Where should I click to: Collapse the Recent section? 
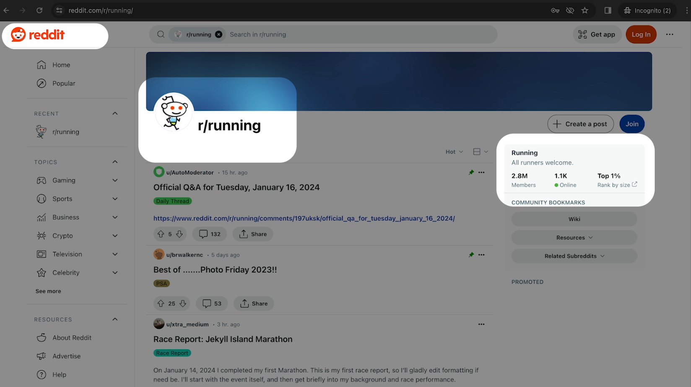pyautogui.click(x=115, y=113)
